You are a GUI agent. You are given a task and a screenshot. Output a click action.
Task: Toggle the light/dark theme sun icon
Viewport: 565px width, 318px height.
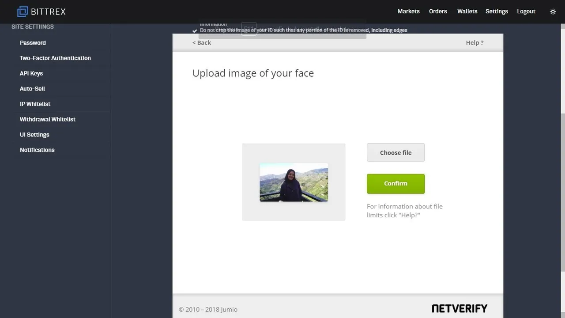click(x=553, y=11)
